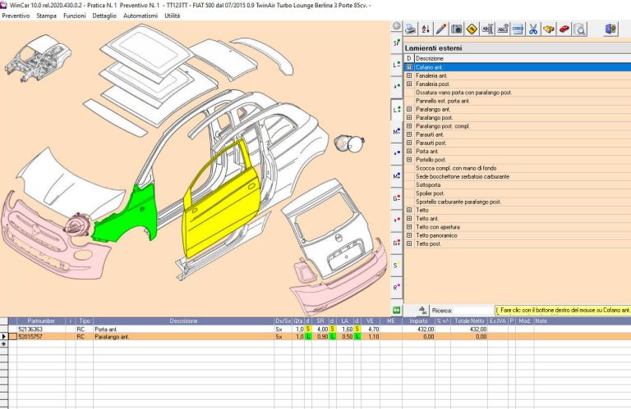Image resolution: width=631 pixels, height=409 pixels.
Task: Open the S side tab with yellow dot
Action: tap(397, 265)
